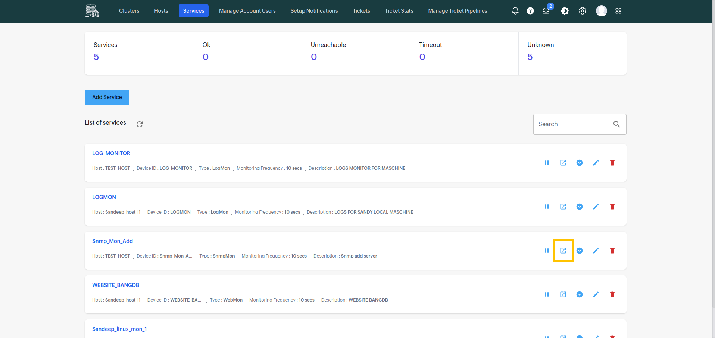Viewport: 715px width, 338px height.
Task: Click type value 'SnmpMon'
Action: tap(224, 256)
